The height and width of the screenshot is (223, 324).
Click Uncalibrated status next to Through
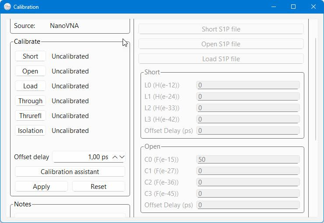coord(70,101)
